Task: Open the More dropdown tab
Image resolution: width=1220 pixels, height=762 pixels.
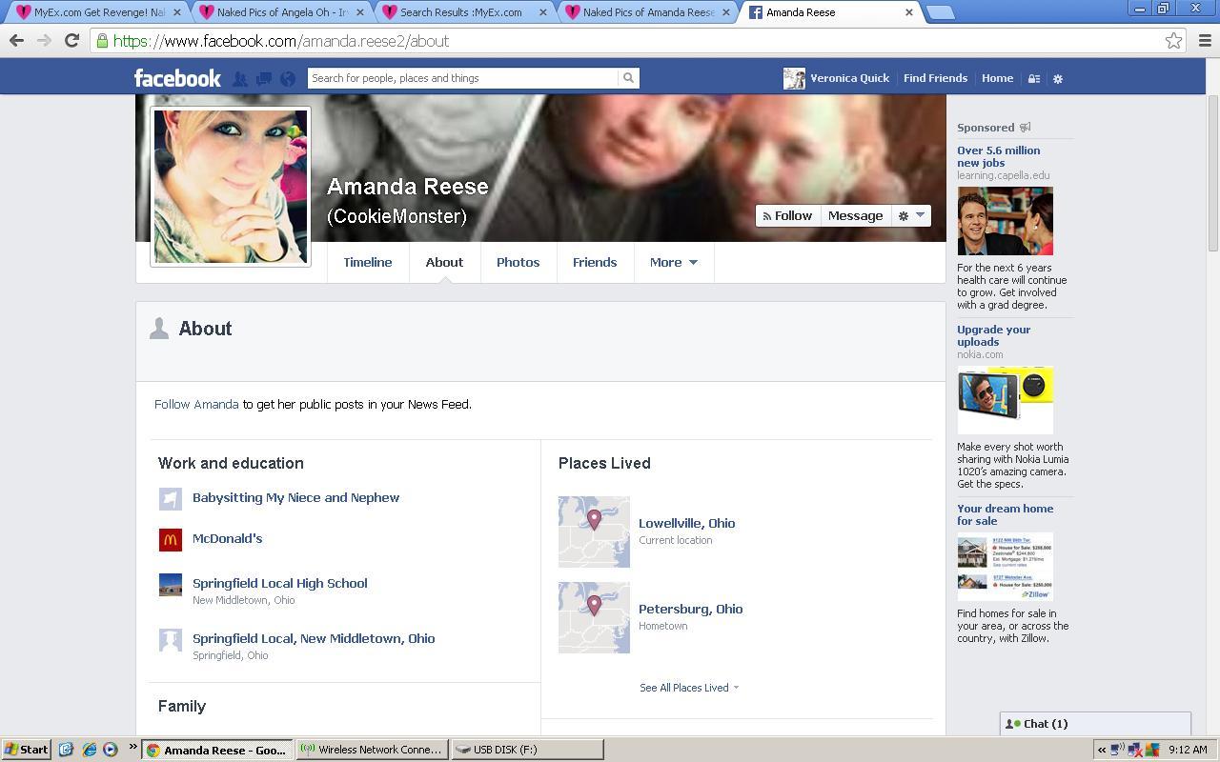Action: click(674, 262)
